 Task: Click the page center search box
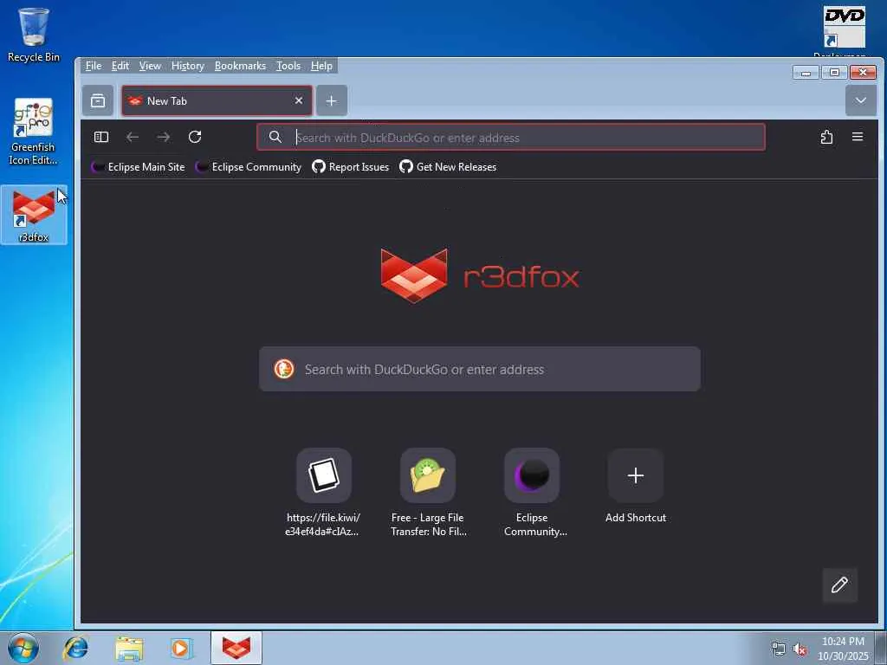click(480, 369)
